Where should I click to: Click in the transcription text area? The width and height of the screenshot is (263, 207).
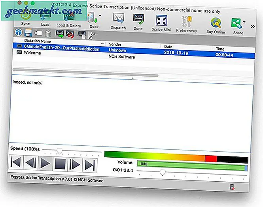point(131,115)
